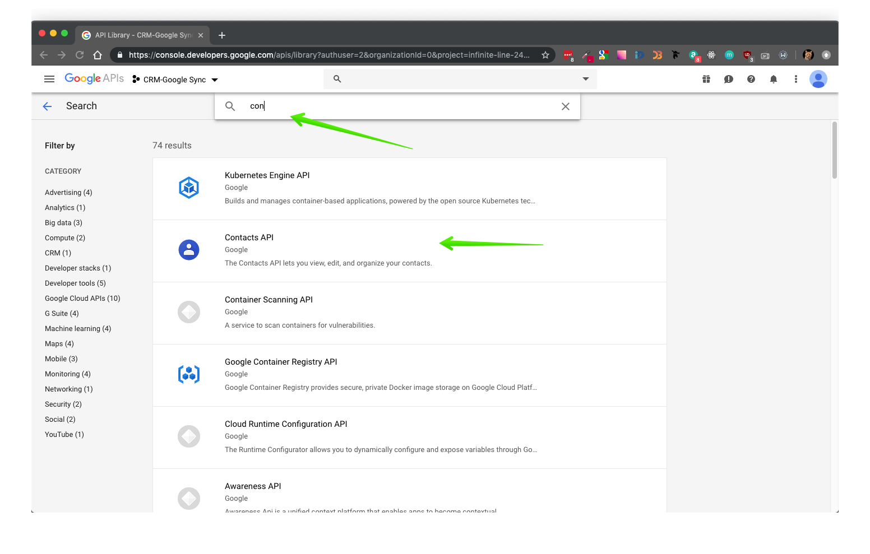The image size is (870, 554).
Task: Filter by Social category
Action: pyautogui.click(x=60, y=420)
